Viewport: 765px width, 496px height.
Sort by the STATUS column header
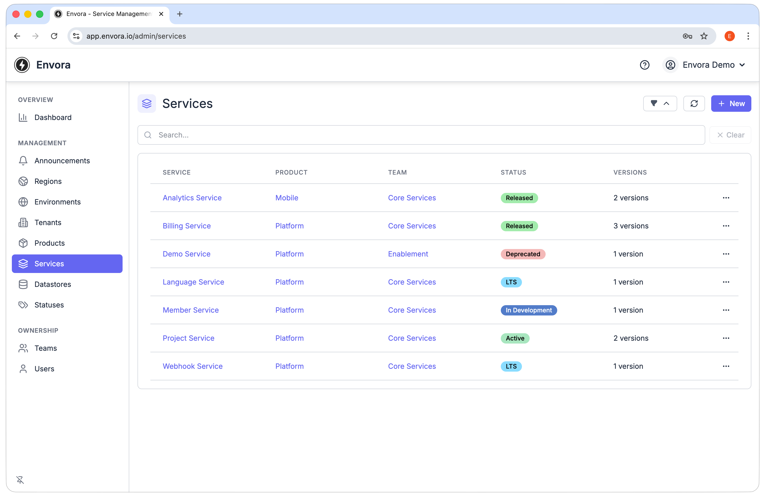[513, 172]
